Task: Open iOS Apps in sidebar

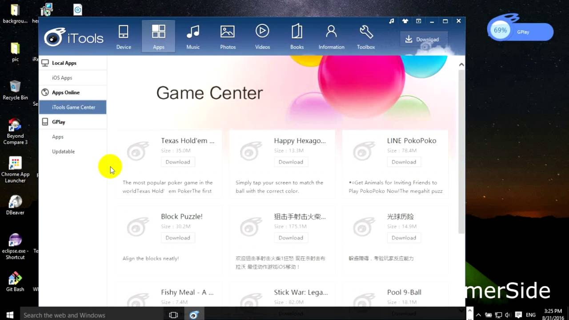Action: (x=73, y=78)
